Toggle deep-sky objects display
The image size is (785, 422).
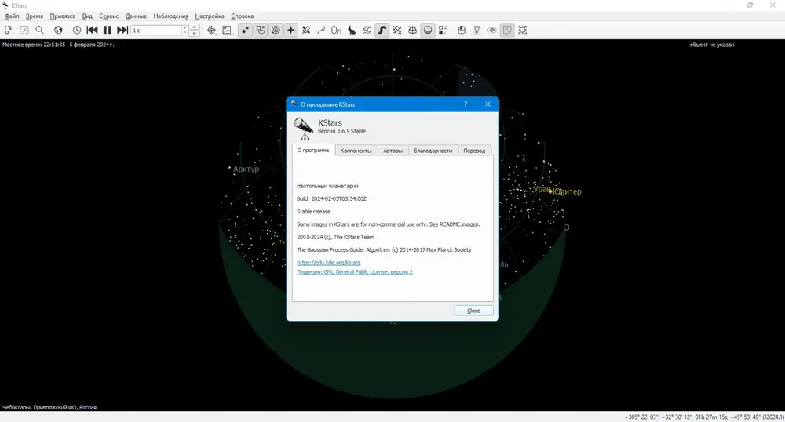pos(261,30)
